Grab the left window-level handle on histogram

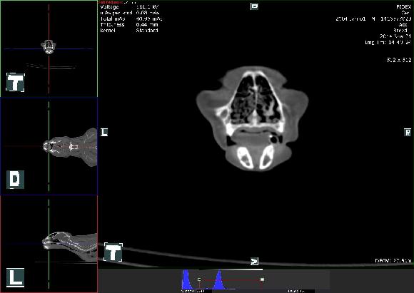[199, 279]
